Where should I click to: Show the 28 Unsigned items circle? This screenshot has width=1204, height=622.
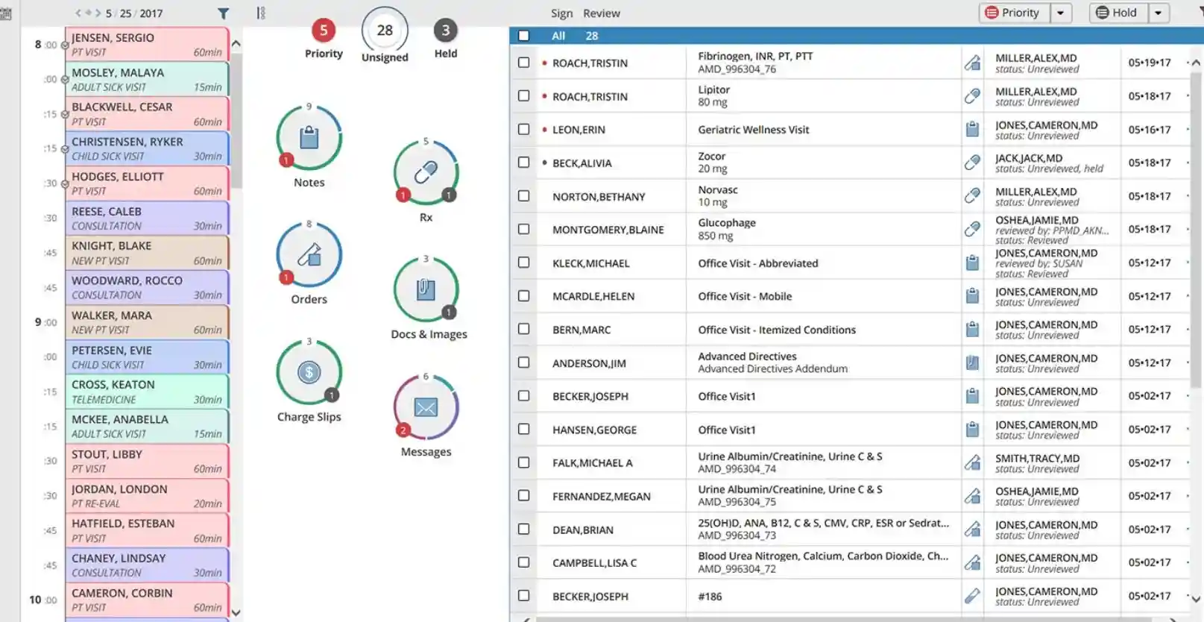pyautogui.click(x=385, y=31)
